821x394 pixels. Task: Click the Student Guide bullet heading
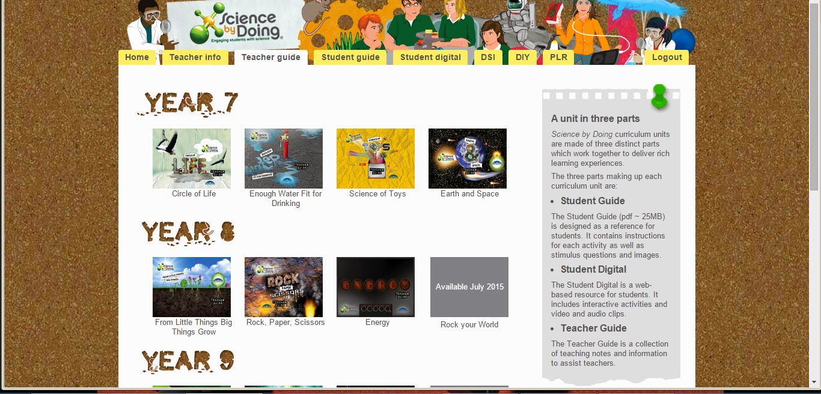pos(593,201)
